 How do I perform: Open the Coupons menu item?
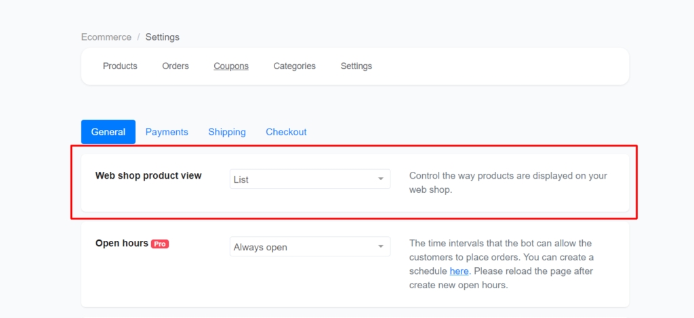tap(231, 66)
